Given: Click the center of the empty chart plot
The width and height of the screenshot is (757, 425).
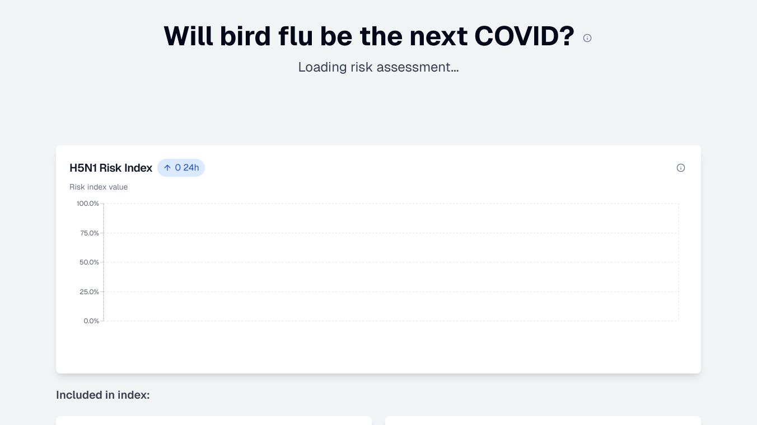Looking at the screenshot, I should pos(391,262).
